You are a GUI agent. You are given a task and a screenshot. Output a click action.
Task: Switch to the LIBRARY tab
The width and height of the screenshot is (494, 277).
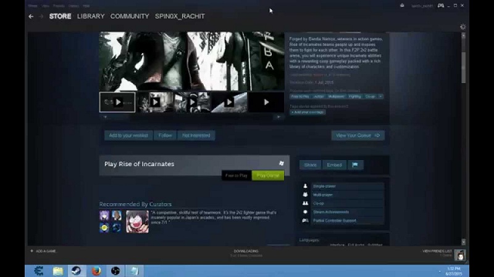[91, 17]
